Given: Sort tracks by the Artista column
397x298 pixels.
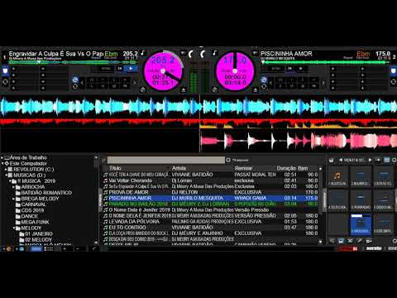Looking at the screenshot, I should tap(179, 168).
